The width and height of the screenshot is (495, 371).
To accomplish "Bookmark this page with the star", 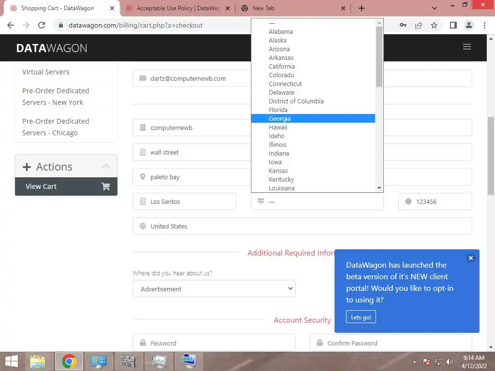I will pyautogui.click(x=434, y=25).
